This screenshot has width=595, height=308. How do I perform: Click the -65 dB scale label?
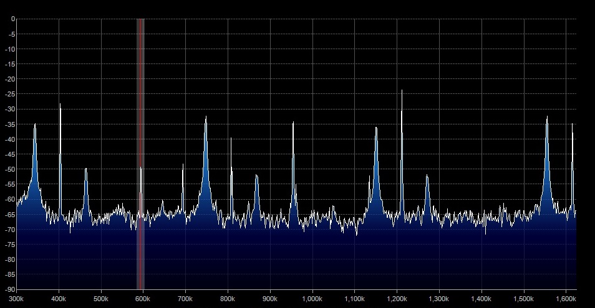[10, 215]
